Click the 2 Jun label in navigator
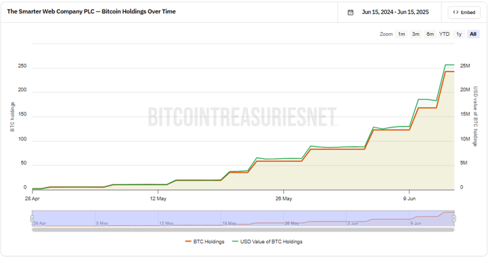Viewport: 491px width, 261px height. (x=353, y=223)
